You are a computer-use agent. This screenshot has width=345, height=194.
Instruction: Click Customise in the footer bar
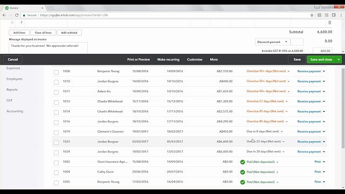pyautogui.click(x=195, y=59)
